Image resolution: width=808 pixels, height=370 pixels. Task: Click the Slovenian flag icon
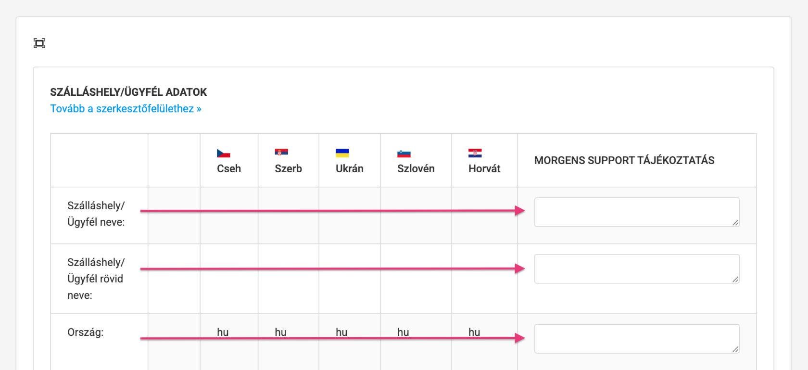tap(404, 154)
